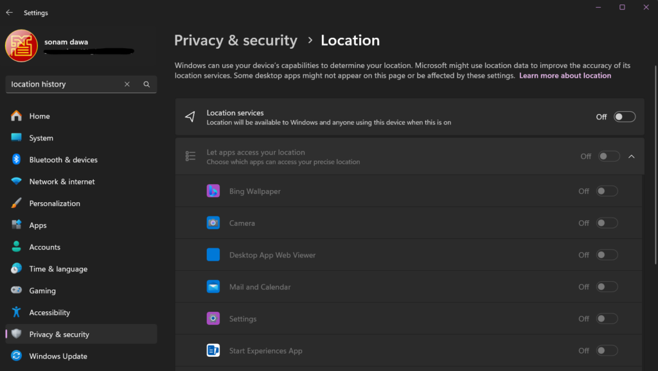658x371 pixels.
Task: Click the back arrow in title bar
Action: (10, 12)
